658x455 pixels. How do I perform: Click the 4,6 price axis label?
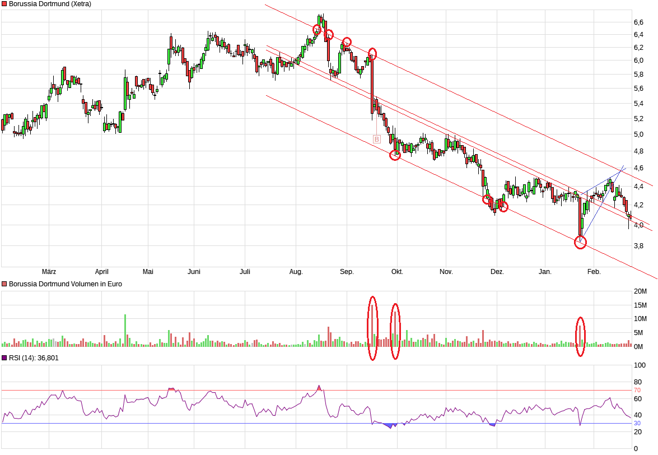pyautogui.click(x=639, y=168)
